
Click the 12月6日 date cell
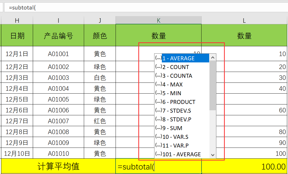pyautogui.click(x=17, y=110)
